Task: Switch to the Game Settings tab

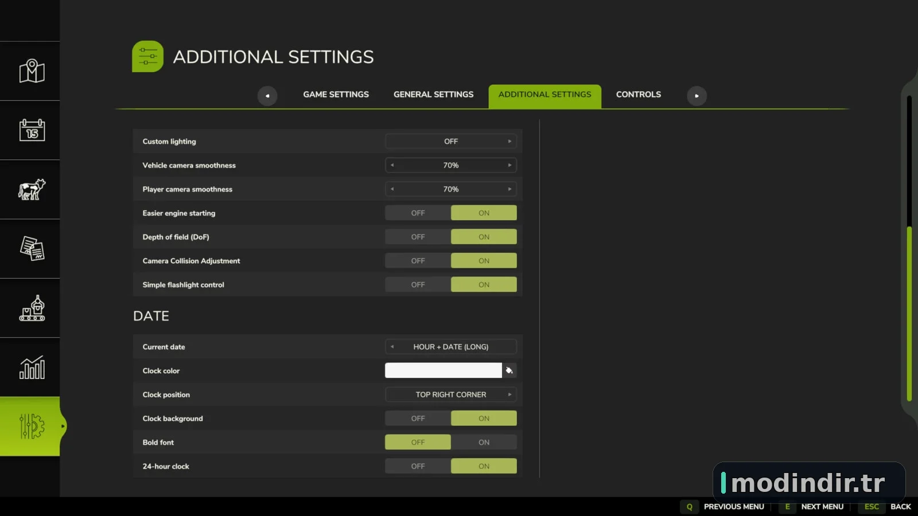Action: click(x=336, y=95)
